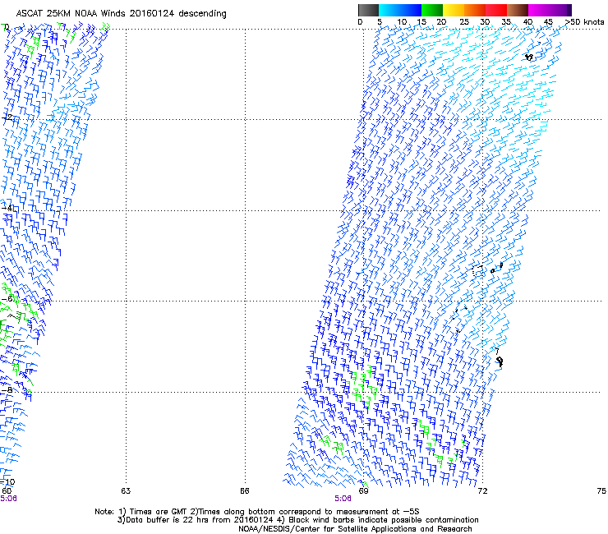Click the legend tick label 35
Viewport: 608px width, 534px height.
506,22
